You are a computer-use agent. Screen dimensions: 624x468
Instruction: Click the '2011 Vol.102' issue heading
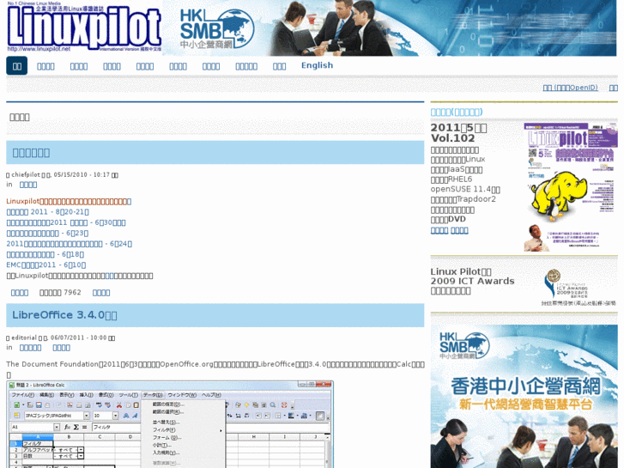458,132
